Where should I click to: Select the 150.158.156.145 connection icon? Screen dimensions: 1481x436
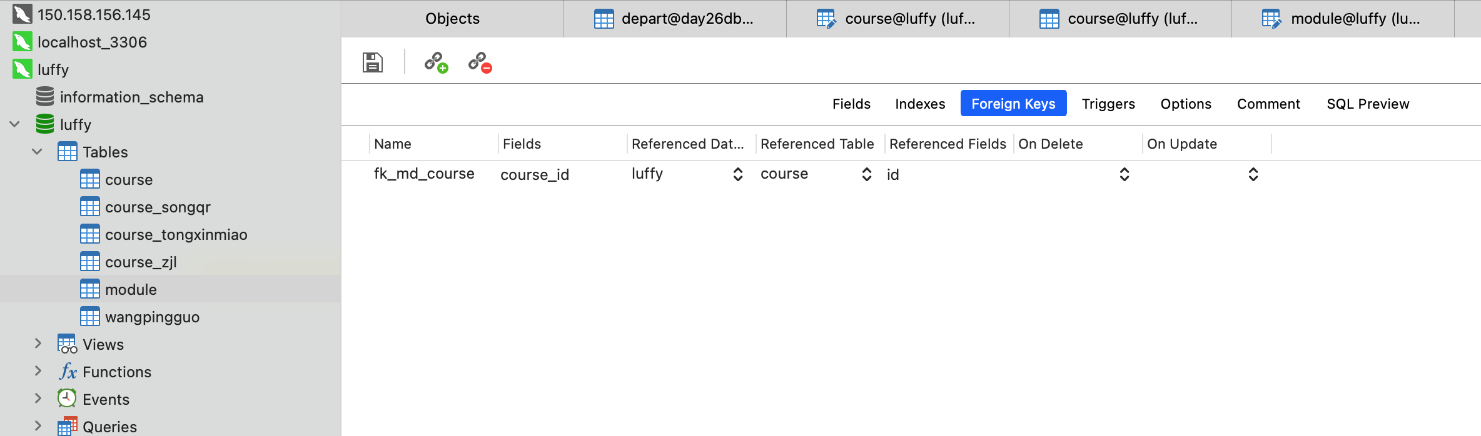(23, 15)
